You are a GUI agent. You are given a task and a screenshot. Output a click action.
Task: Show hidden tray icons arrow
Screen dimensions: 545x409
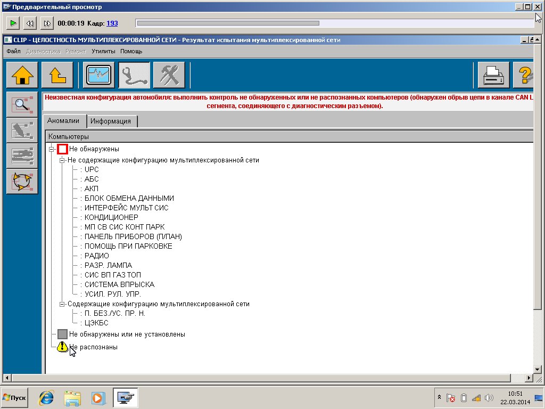439,397
